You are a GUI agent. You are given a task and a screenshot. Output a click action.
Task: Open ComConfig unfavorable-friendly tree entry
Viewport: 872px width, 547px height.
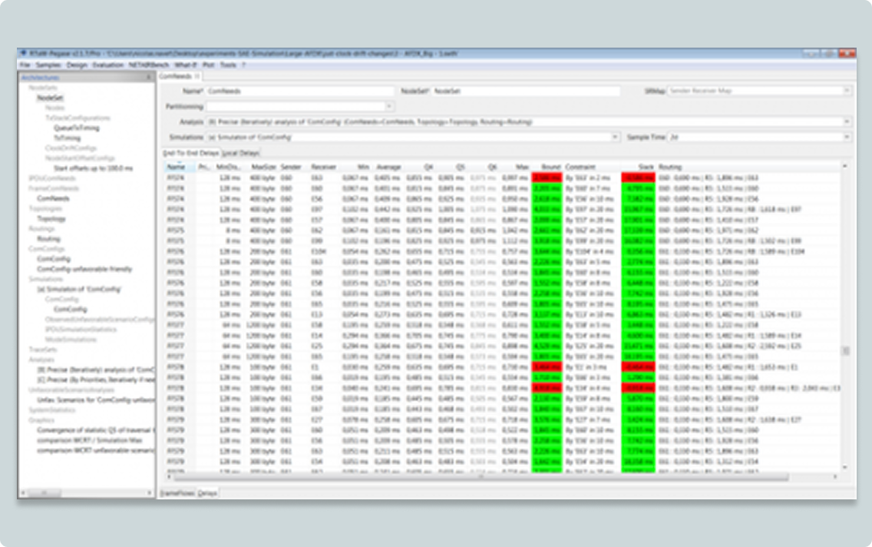click(84, 270)
